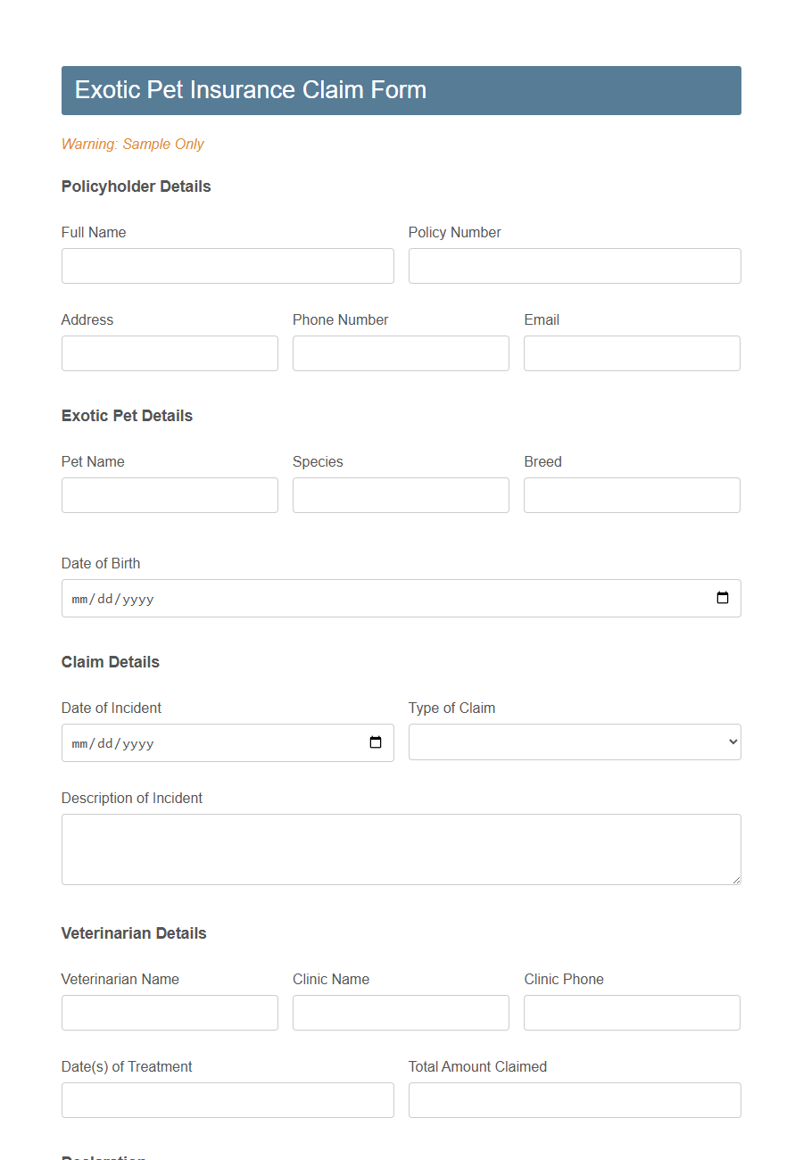Click the Clinic Phone input field
Screen dimensions: 803x1160
(631, 1013)
